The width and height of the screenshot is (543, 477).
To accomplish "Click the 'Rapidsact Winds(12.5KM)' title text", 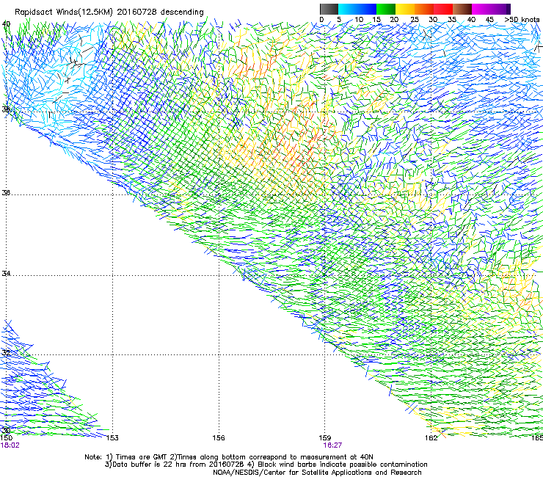I will [64, 12].
